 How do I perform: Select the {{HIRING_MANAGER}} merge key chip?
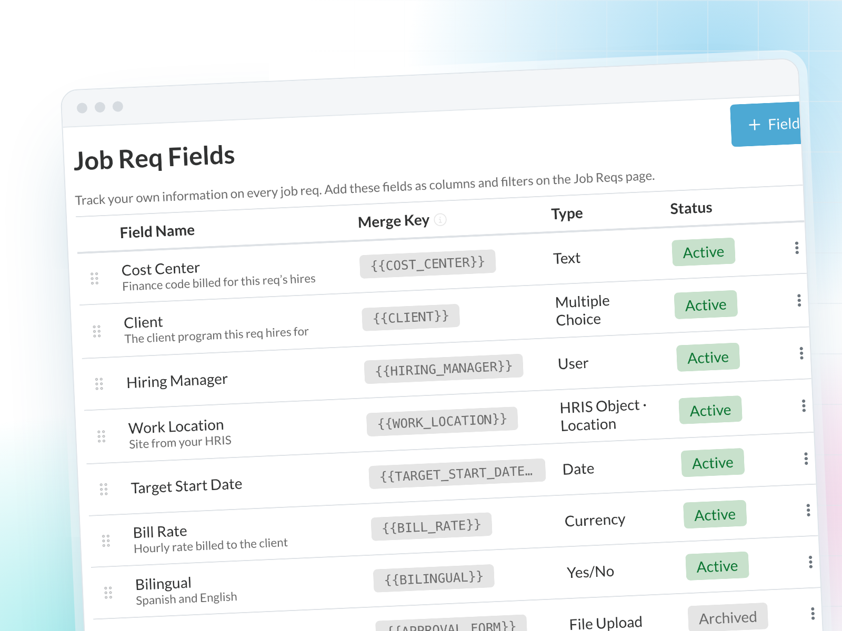point(444,369)
